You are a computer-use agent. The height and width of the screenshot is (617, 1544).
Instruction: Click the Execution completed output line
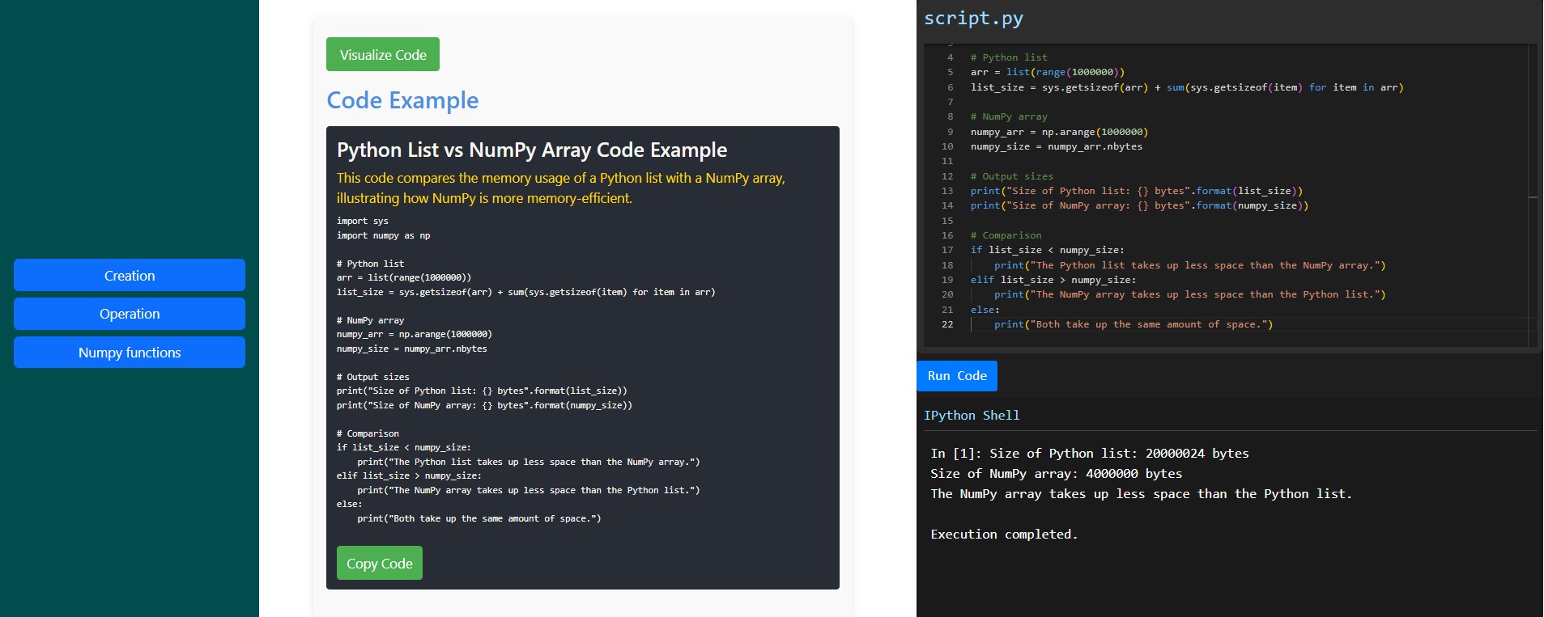[x=1004, y=534]
